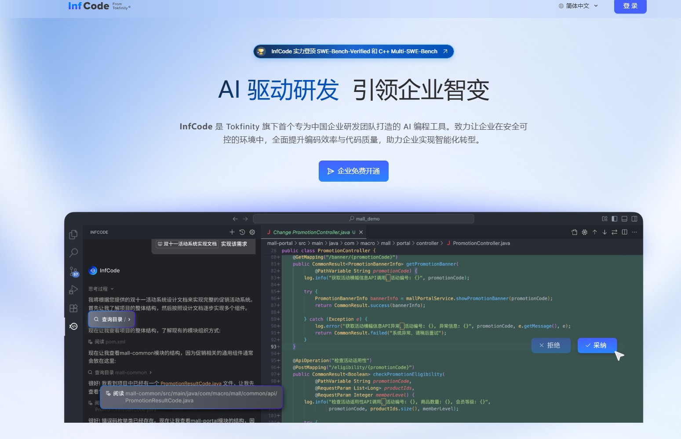Click the controller breadcrumb segment
This screenshot has height=439, width=681.
click(427, 243)
